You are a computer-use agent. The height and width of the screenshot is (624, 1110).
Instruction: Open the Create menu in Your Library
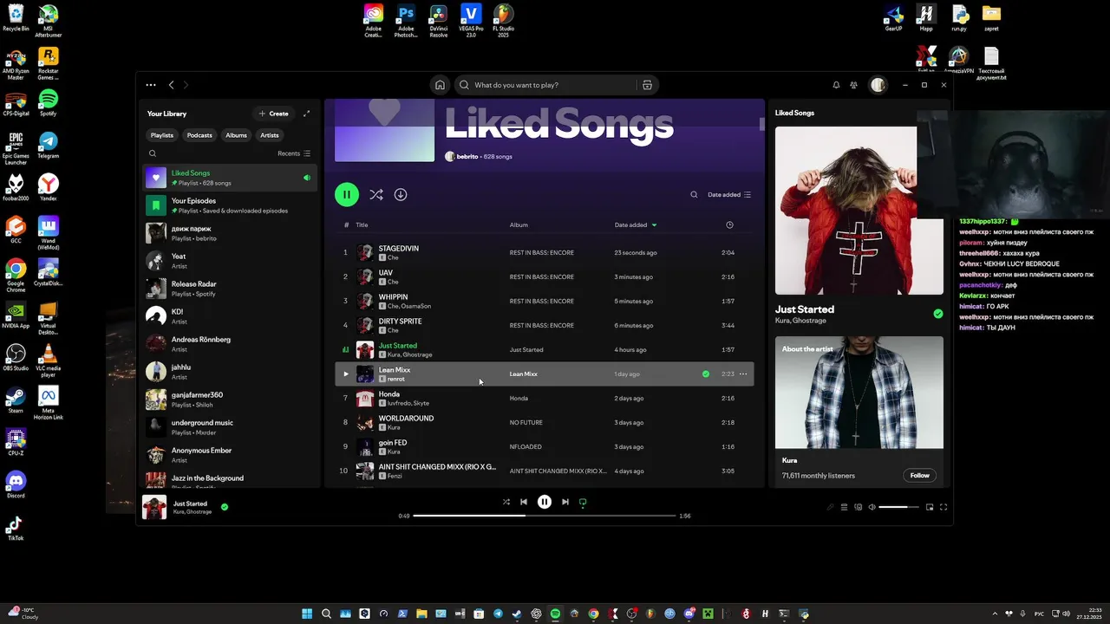(x=273, y=114)
